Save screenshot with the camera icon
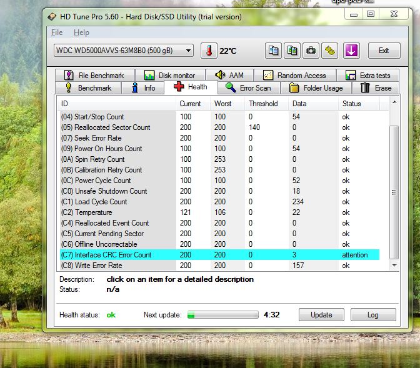420x368 pixels. click(x=311, y=51)
